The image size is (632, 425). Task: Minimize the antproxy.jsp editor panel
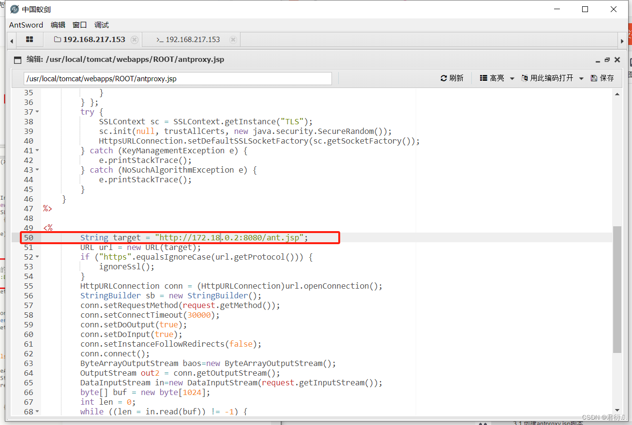(x=598, y=60)
